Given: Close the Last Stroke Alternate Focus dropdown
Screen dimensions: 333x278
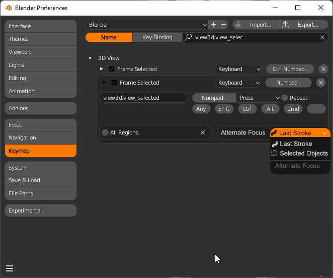Looking at the screenshot, I should click(x=300, y=133).
